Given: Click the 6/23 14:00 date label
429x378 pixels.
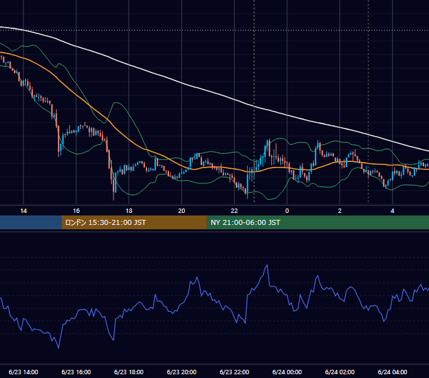Looking at the screenshot, I should (x=23, y=372).
